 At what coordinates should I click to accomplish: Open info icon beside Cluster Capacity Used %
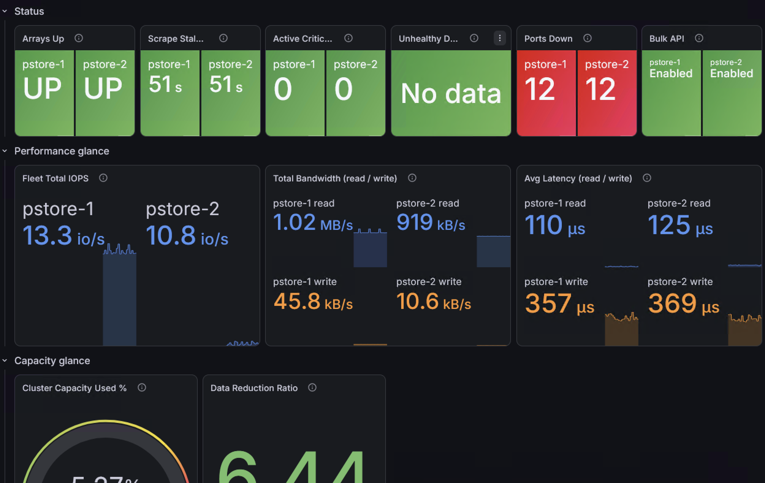(x=142, y=388)
